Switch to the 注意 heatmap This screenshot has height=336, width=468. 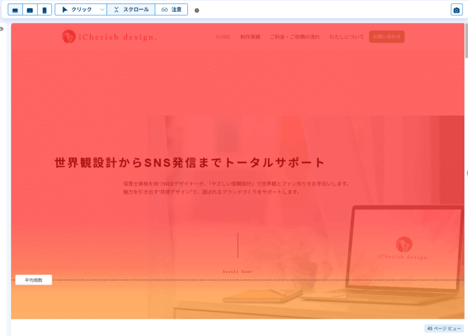click(x=171, y=10)
